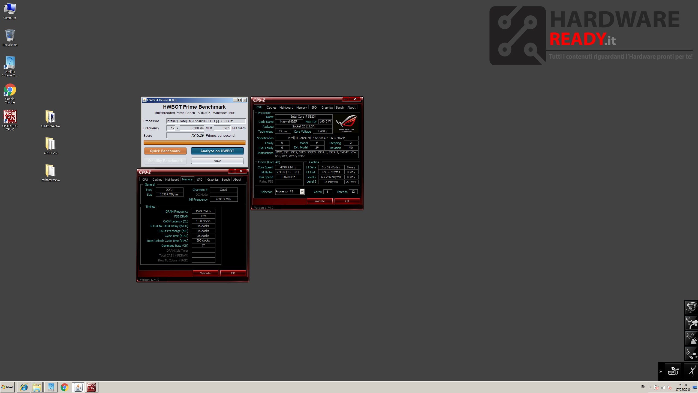This screenshot has width=698, height=393.
Task: Expand the widget bar with double chevron
Action: tap(660, 371)
